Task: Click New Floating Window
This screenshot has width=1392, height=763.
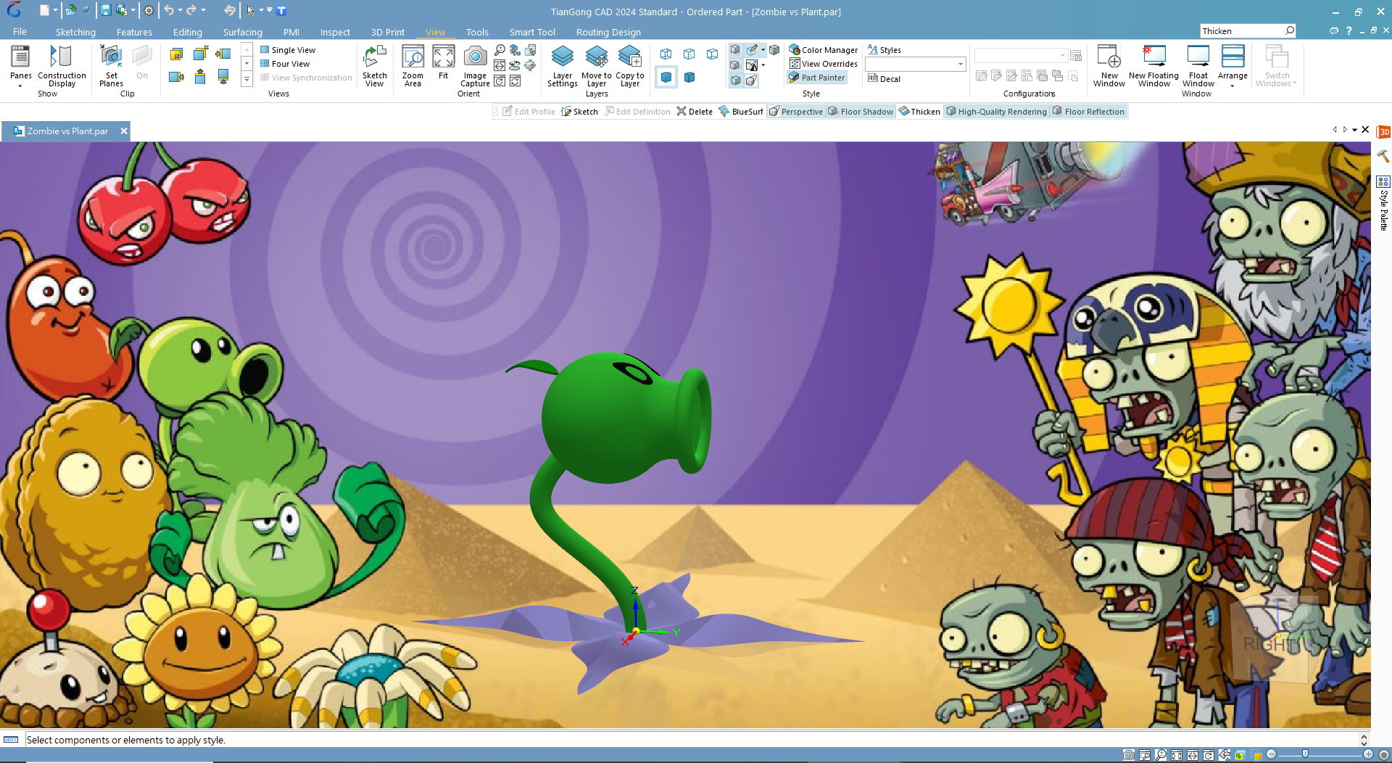Action: [x=1153, y=66]
